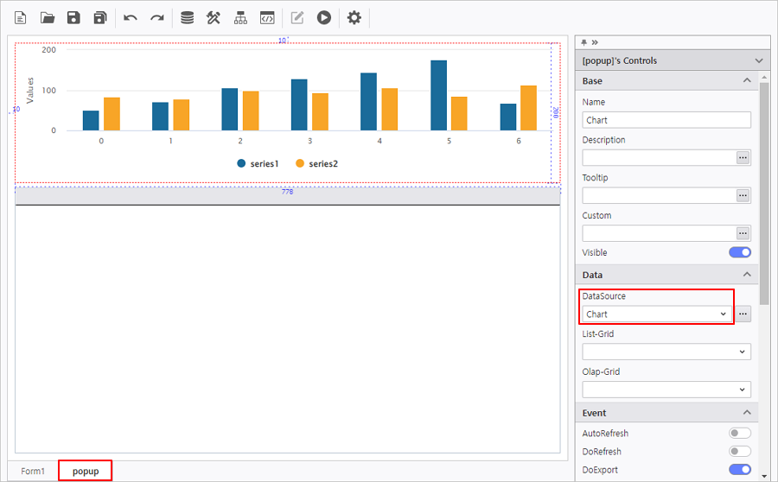778x482 pixels.
Task: Open the List-Grid dropdown
Action: (x=666, y=352)
